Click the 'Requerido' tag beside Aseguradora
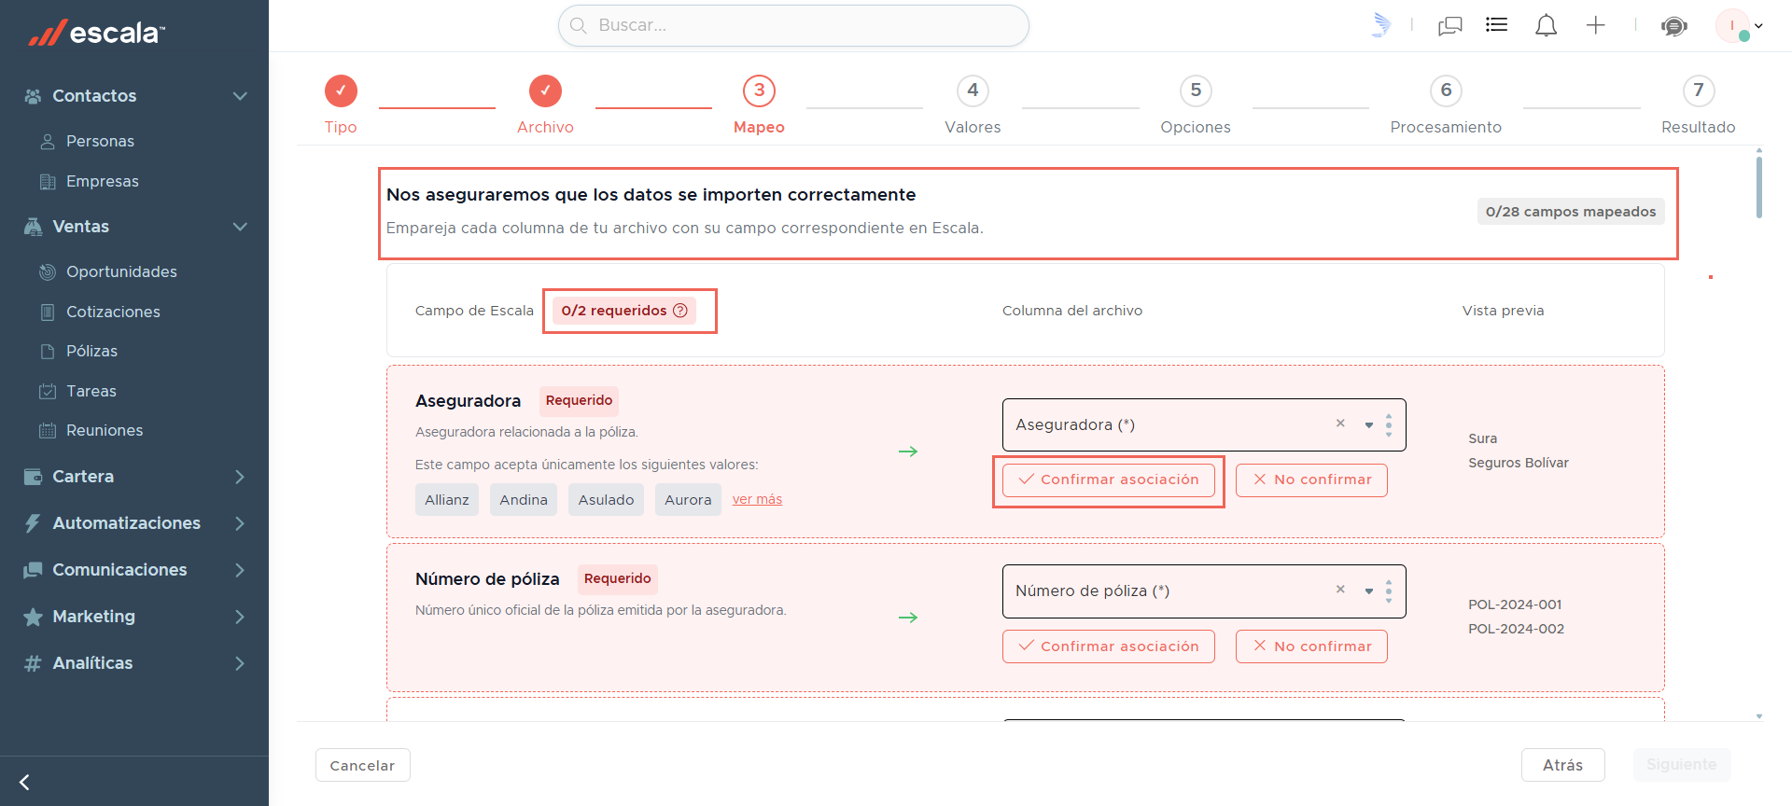 579,400
